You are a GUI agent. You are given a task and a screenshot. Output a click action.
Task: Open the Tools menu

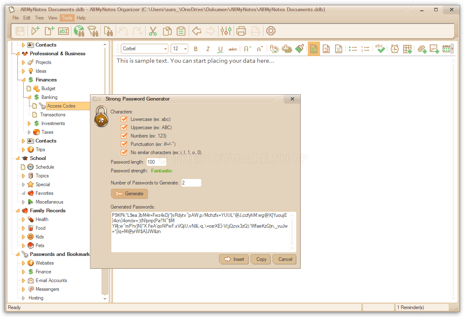point(67,18)
